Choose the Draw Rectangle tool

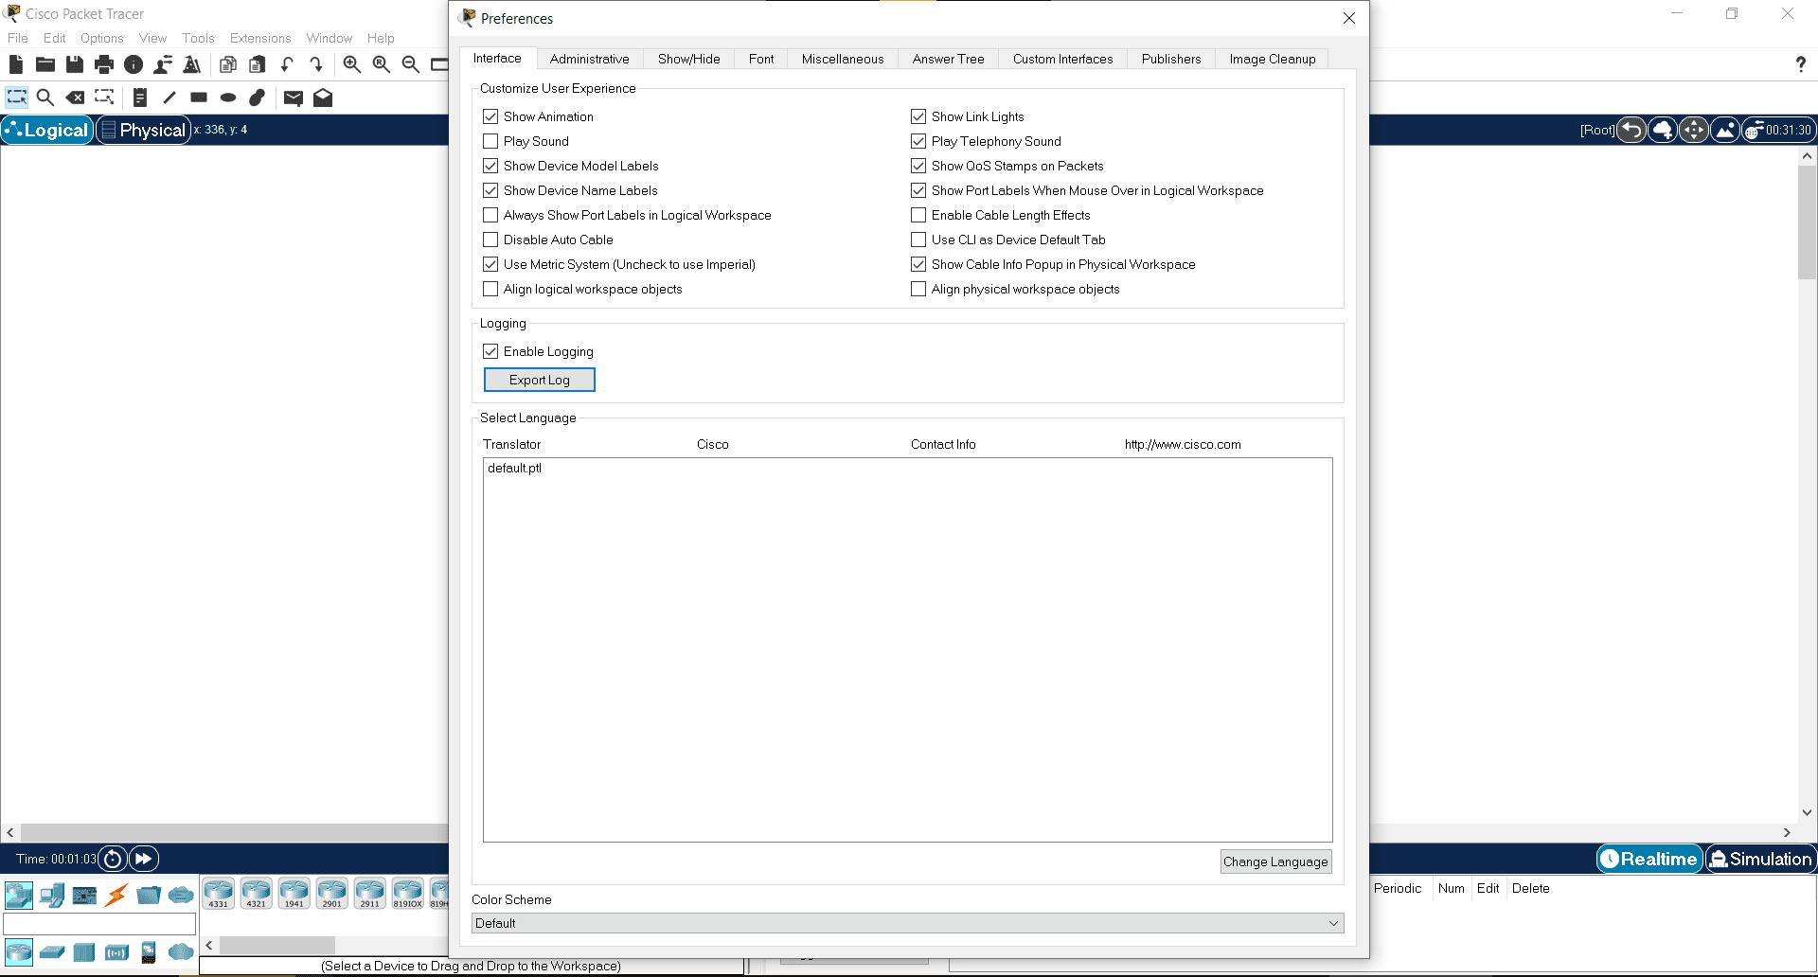(199, 98)
